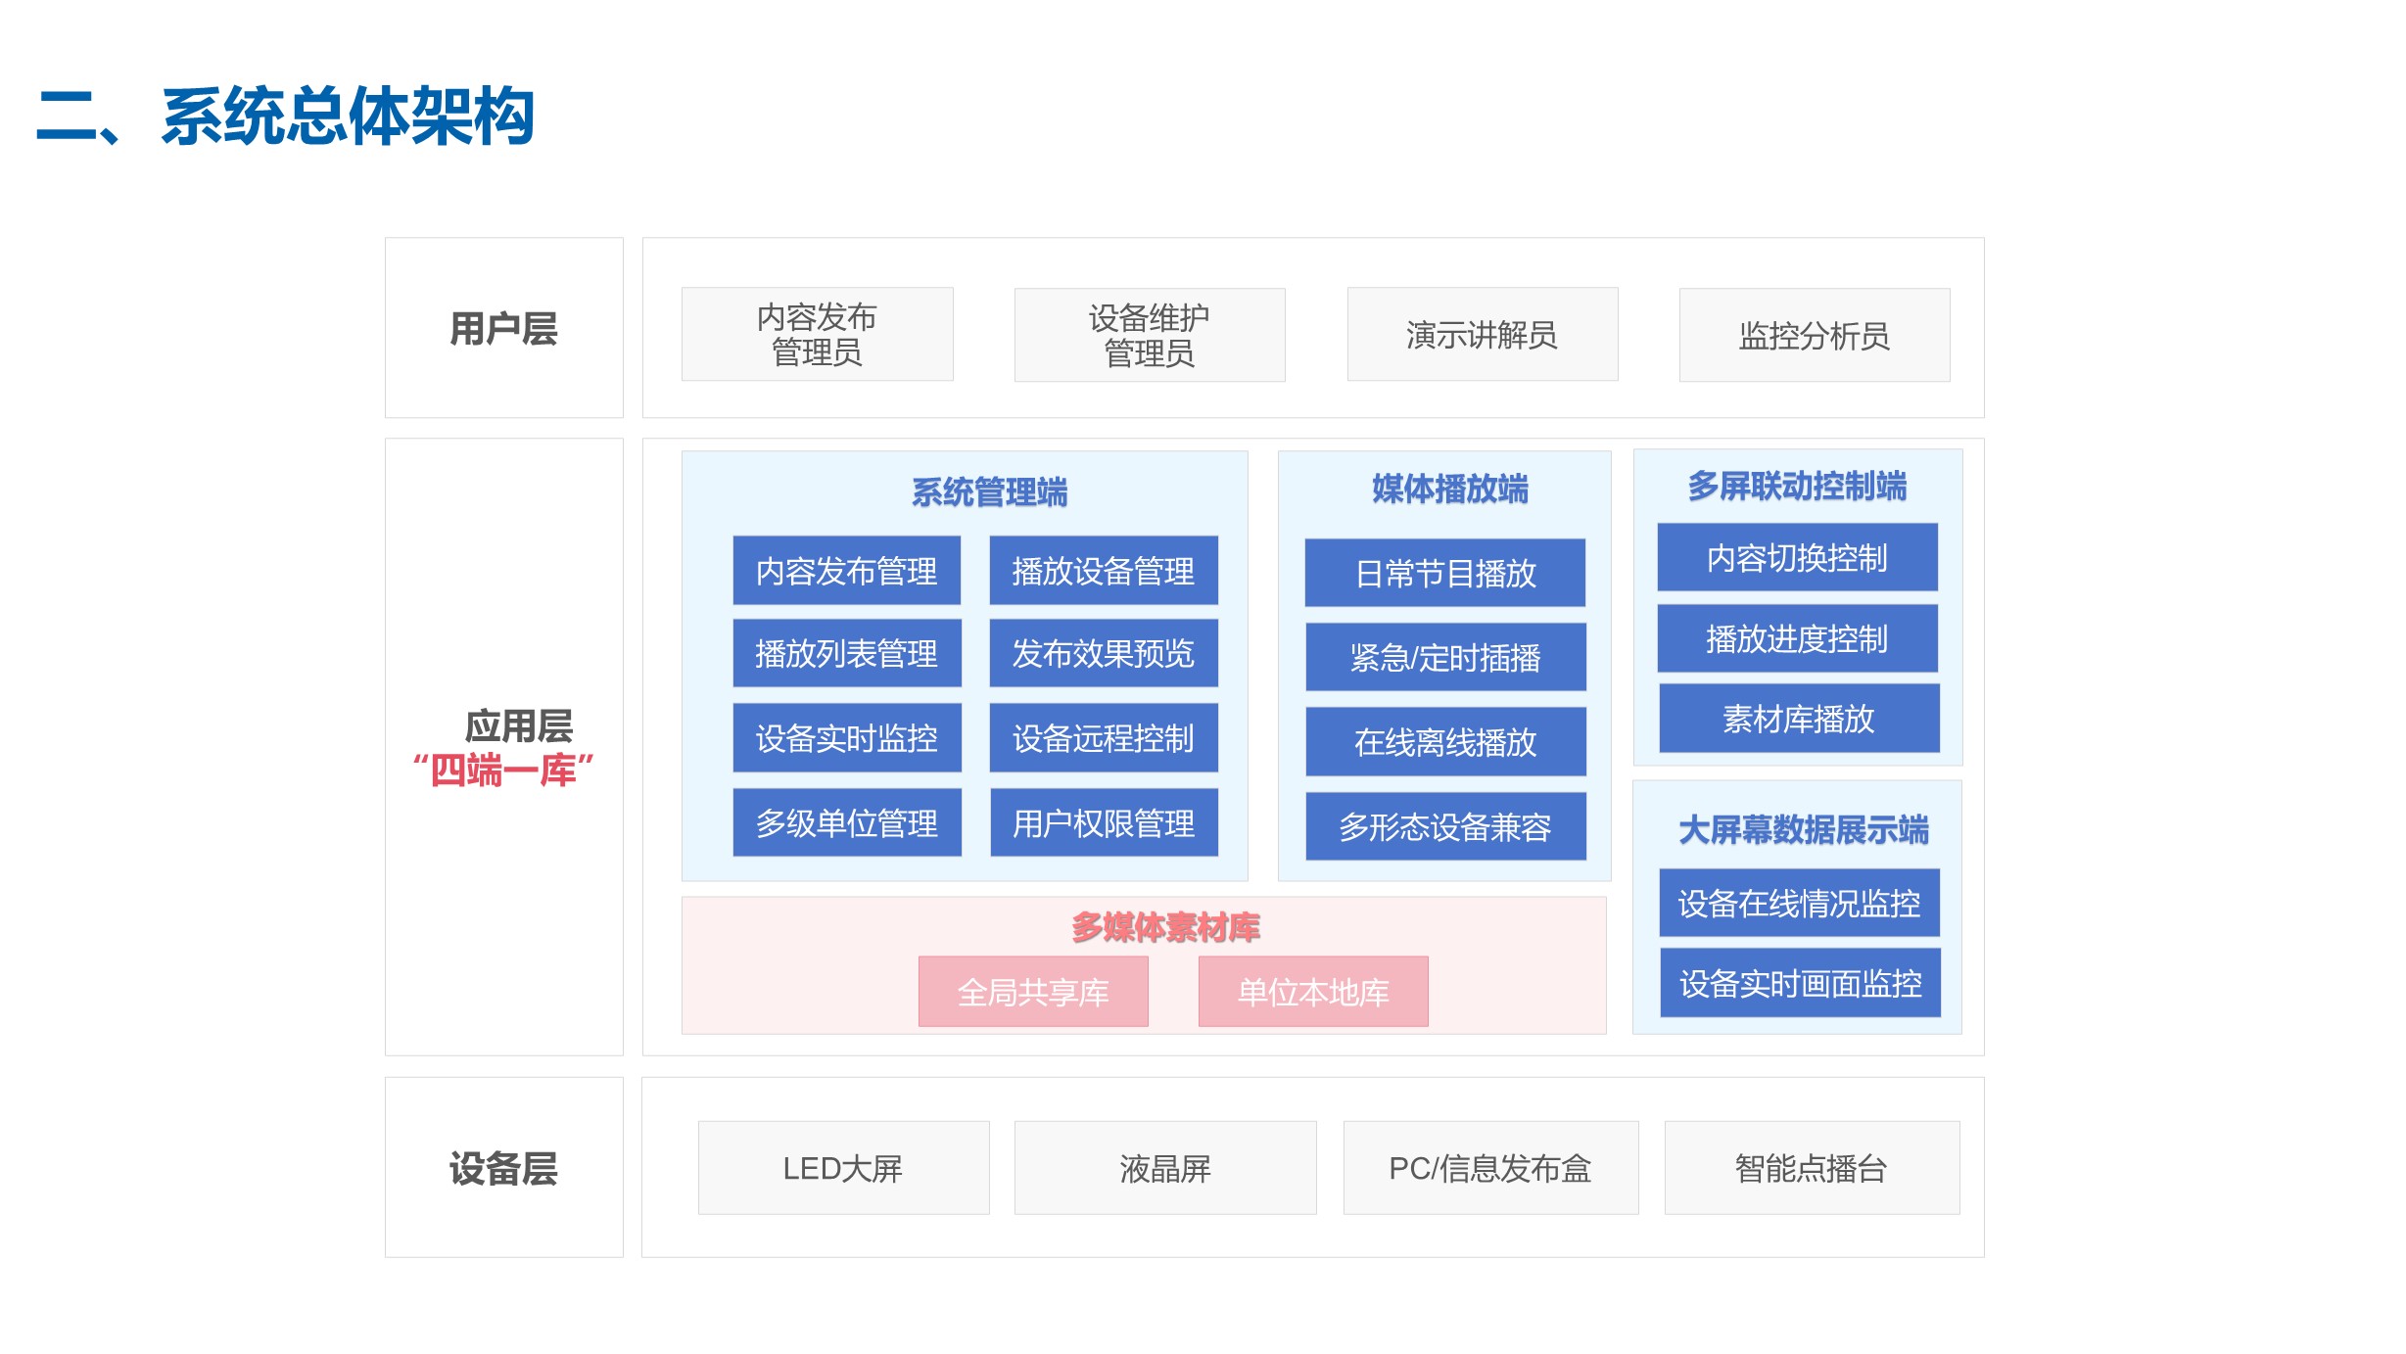
Task: Click the 监控分析员 user box
Action: [x=1814, y=335]
